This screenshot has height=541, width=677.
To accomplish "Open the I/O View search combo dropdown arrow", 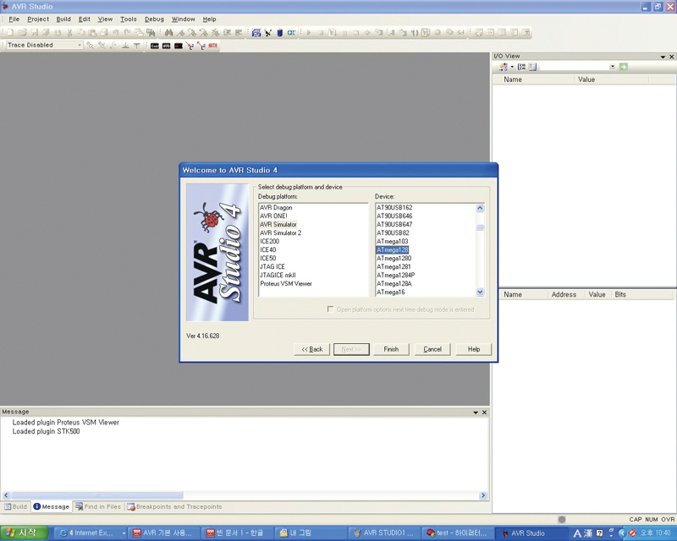I will point(612,67).
